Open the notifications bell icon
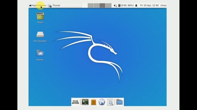This screenshot has height=110, width=197. pyautogui.click(x=136, y=5)
